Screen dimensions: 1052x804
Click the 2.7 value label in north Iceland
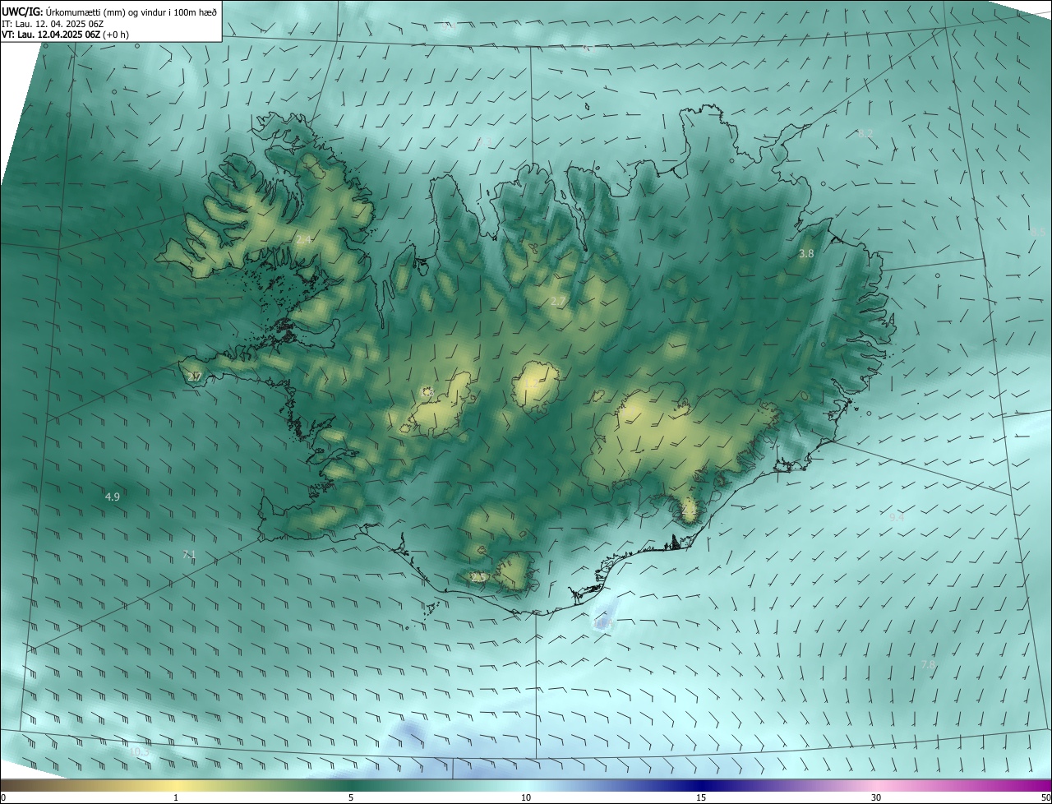click(x=557, y=302)
